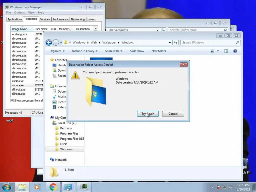Screen dimensions: 256x192
Task: Open the Windows Start button
Action: click(x=7, y=187)
